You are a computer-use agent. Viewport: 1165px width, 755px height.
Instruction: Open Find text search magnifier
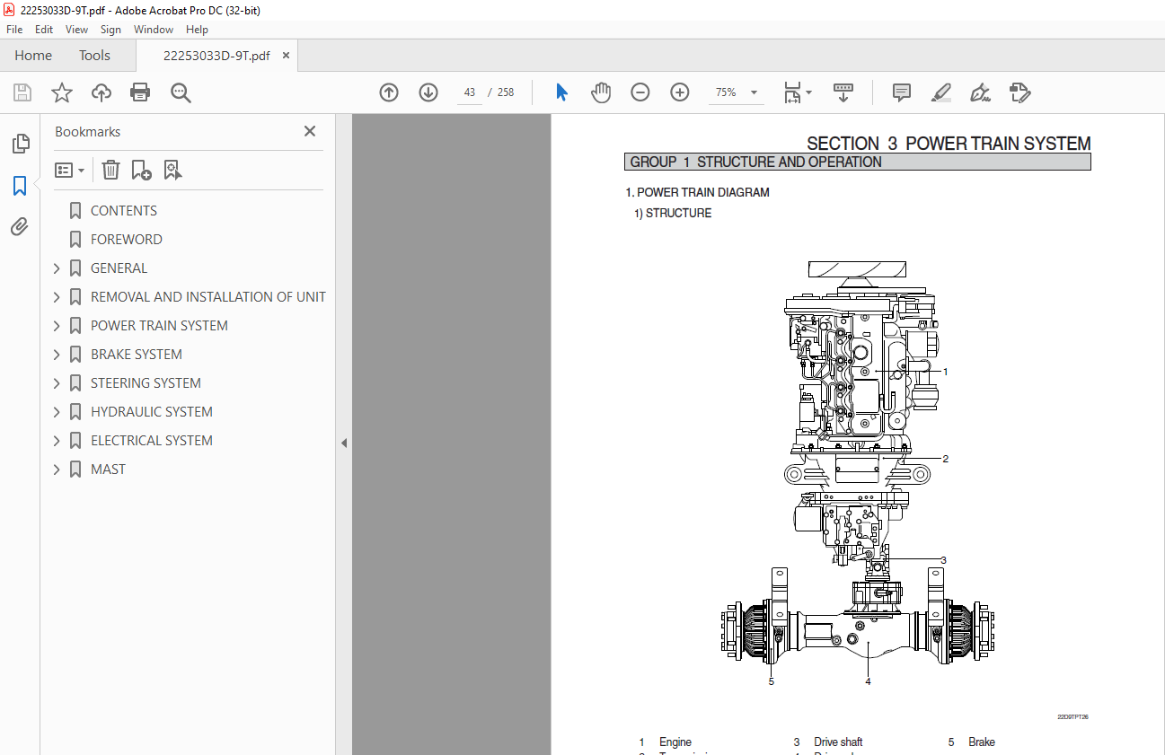(x=181, y=92)
